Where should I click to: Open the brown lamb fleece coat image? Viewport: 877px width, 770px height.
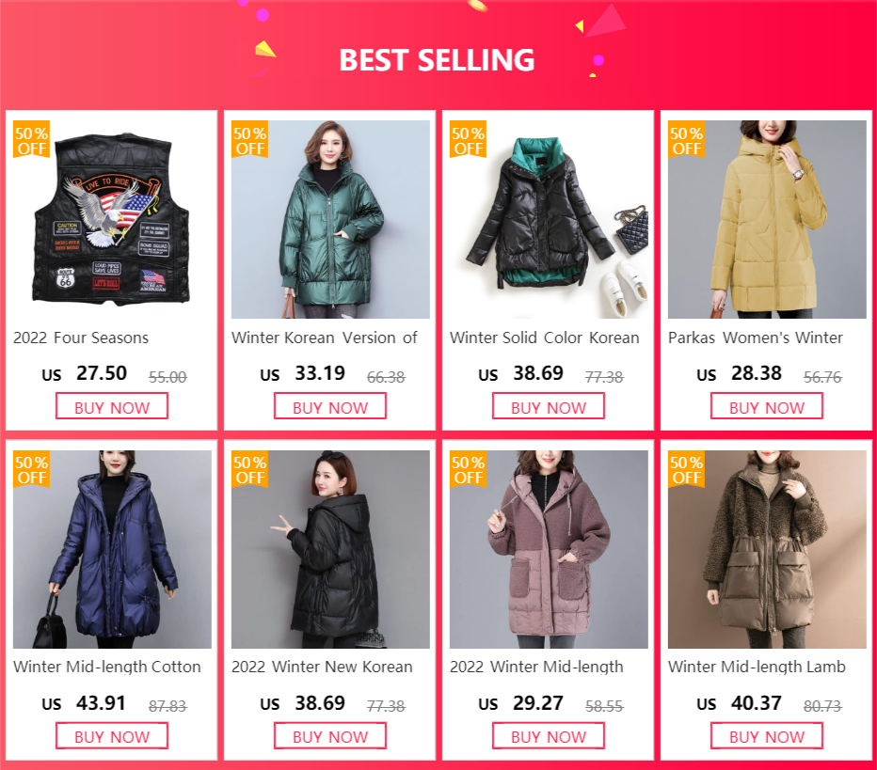tap(767, 549)
